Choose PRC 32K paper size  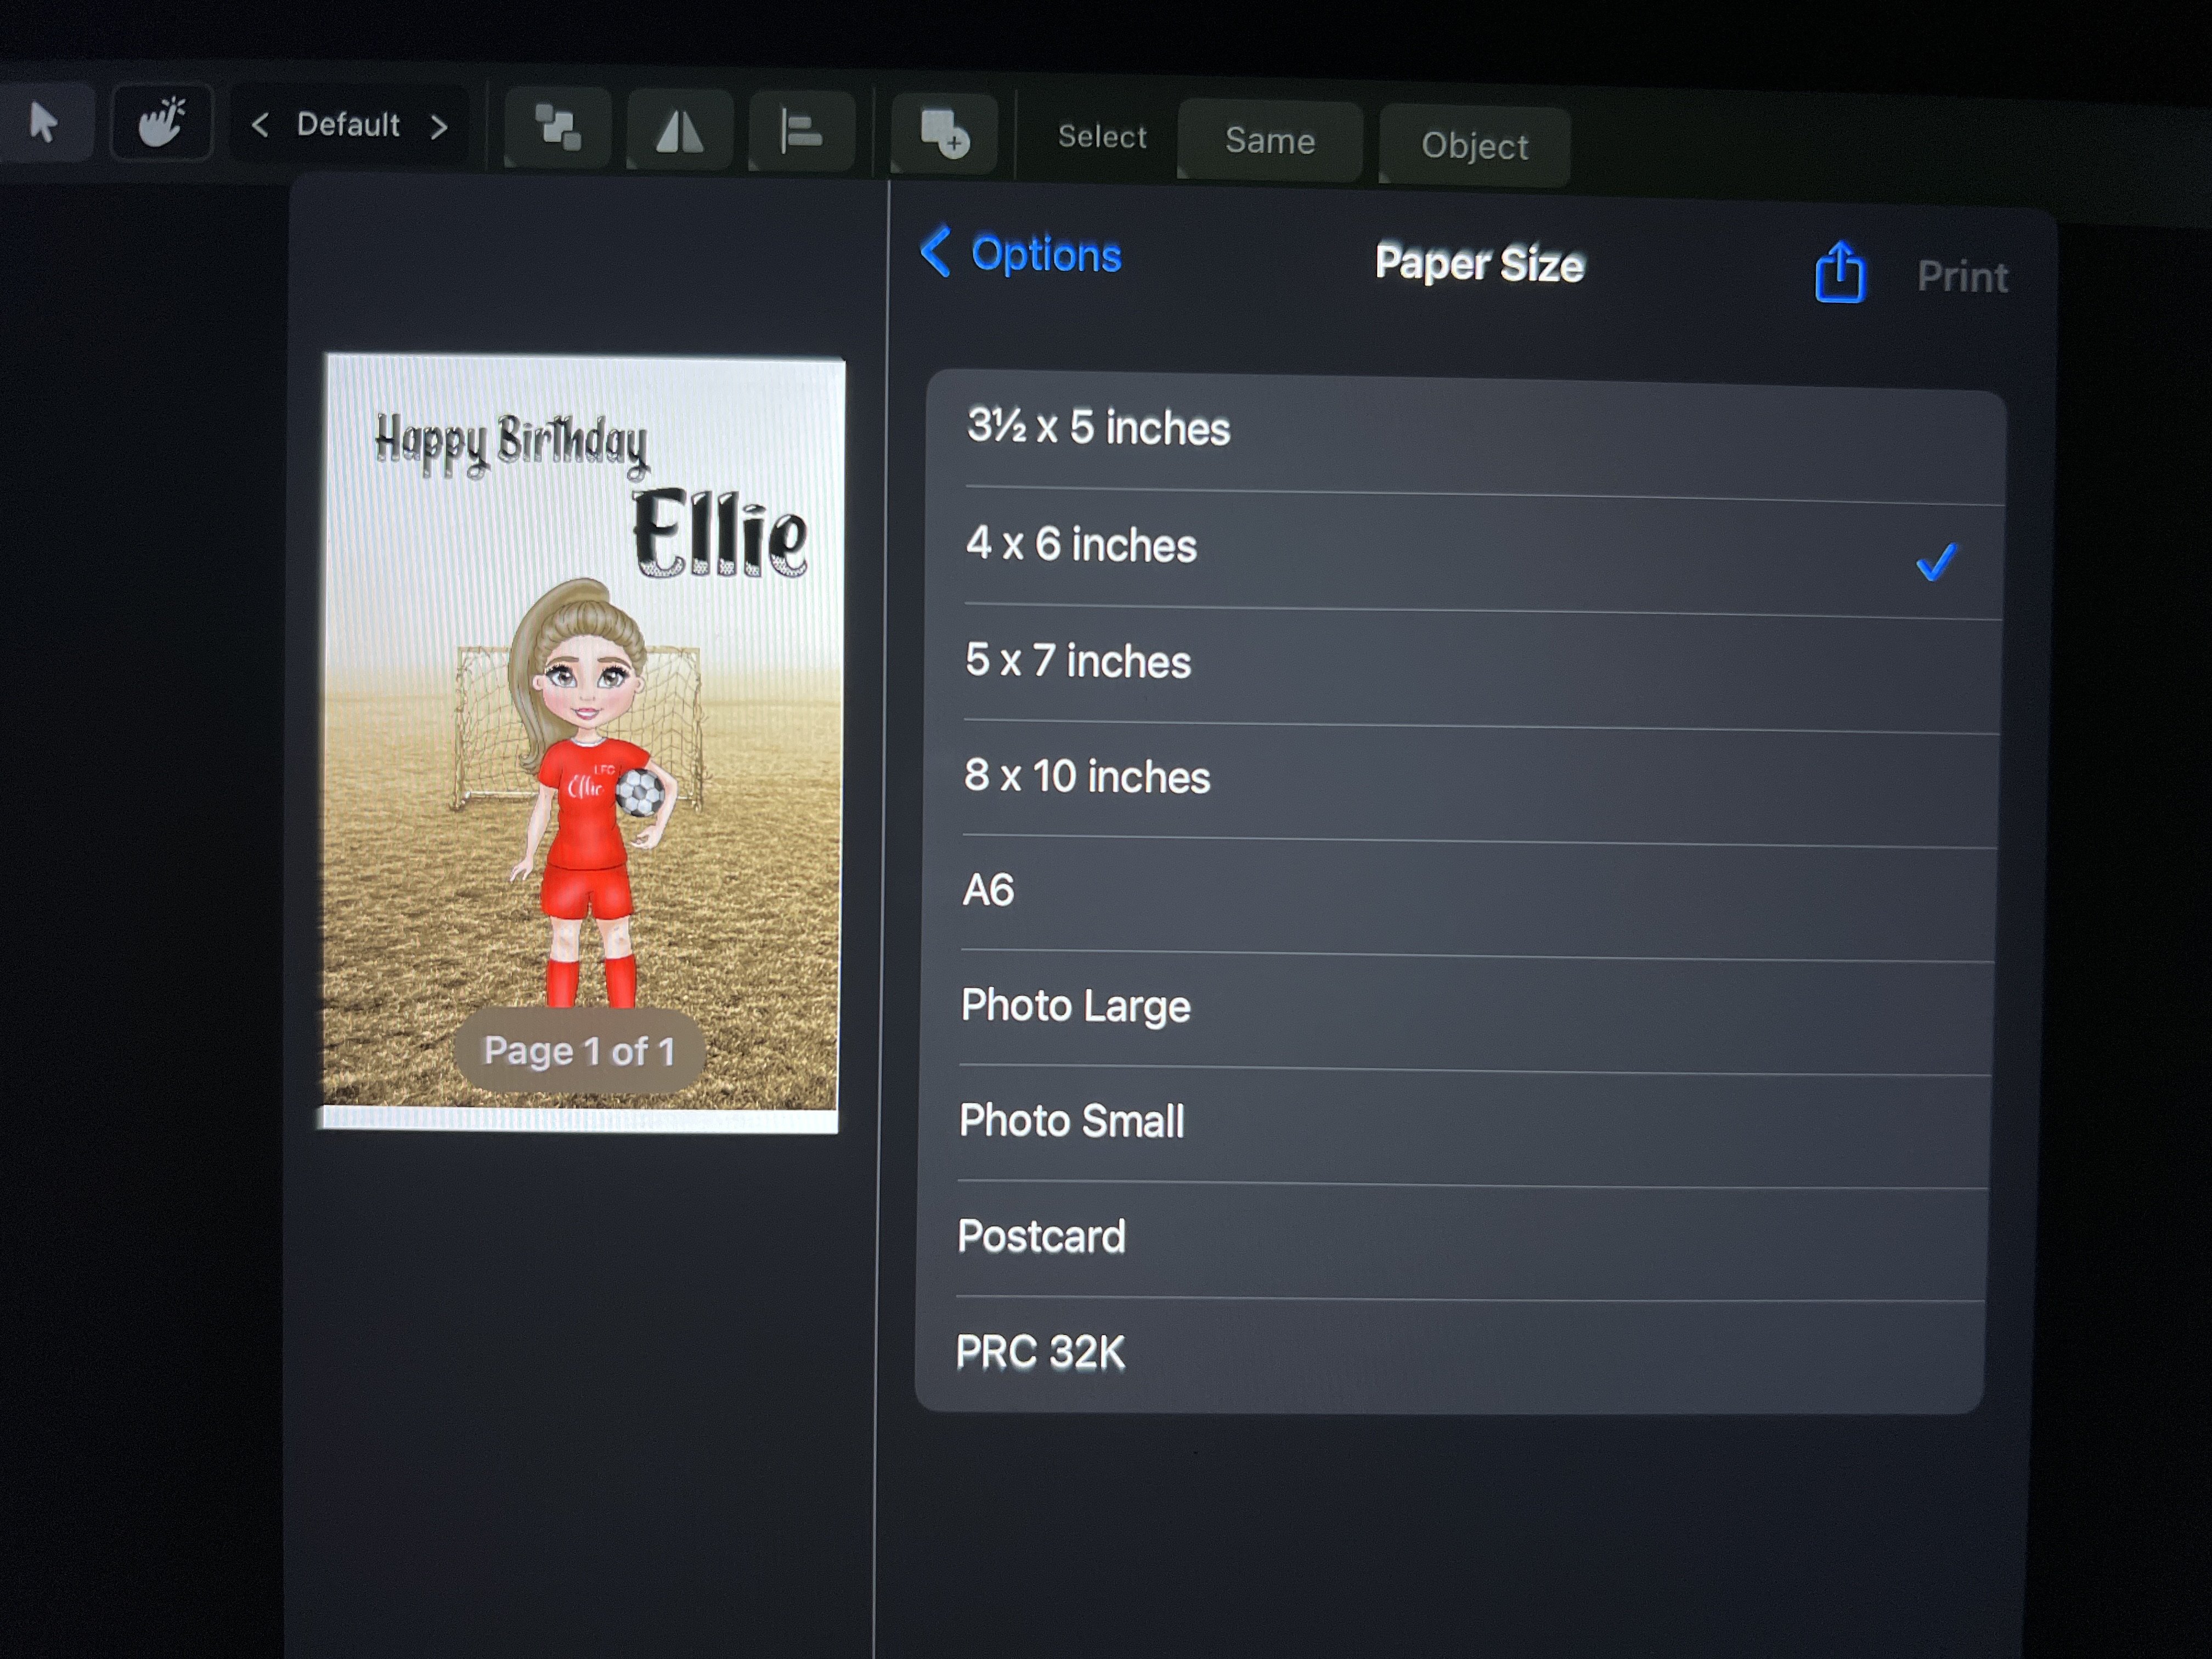(1450, 1355)
